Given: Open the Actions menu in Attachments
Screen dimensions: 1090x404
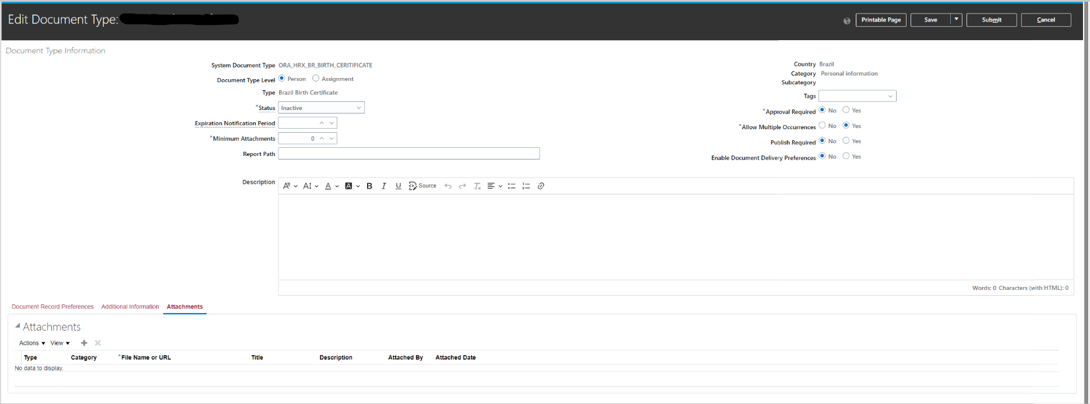Looking at the screenshot, I should tap(32, 343).
